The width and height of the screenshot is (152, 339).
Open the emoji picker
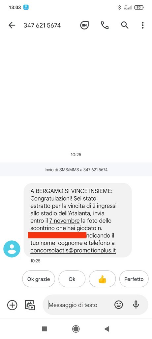coord(119,305)
